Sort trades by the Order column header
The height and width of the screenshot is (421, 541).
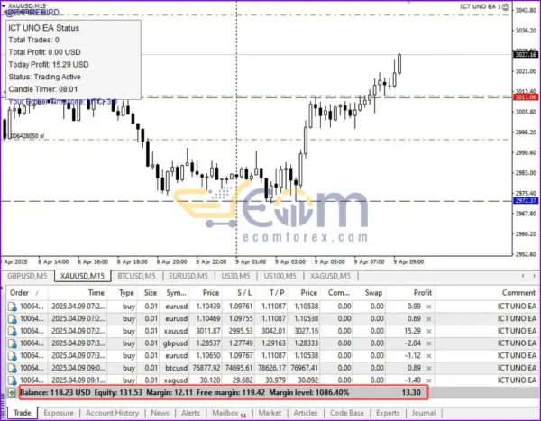point(20,293)
